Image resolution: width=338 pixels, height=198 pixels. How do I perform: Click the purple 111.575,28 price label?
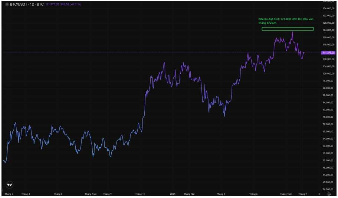329,53
